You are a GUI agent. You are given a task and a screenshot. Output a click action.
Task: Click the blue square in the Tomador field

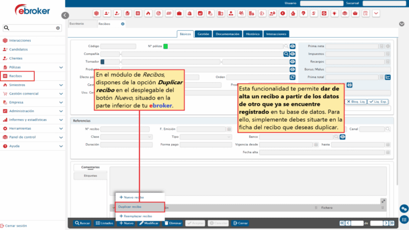click(103, 62)
